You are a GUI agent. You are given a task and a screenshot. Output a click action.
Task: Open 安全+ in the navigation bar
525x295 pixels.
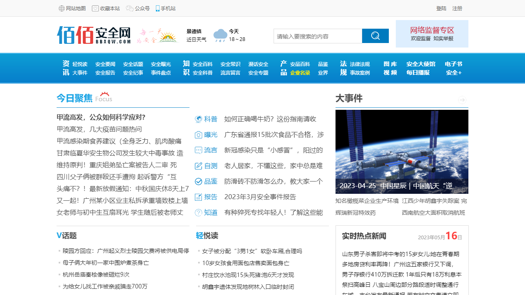click(454, 73)
